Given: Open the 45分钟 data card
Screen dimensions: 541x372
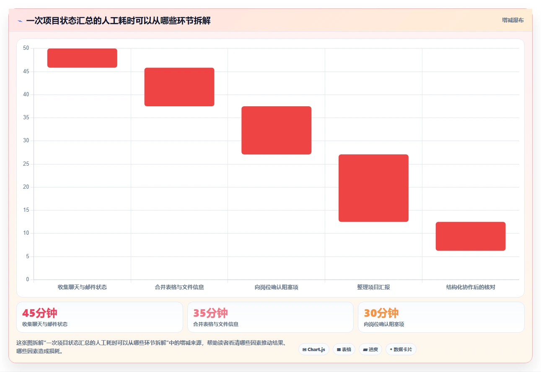Looking at the screenshot, I should coord(100,317).
